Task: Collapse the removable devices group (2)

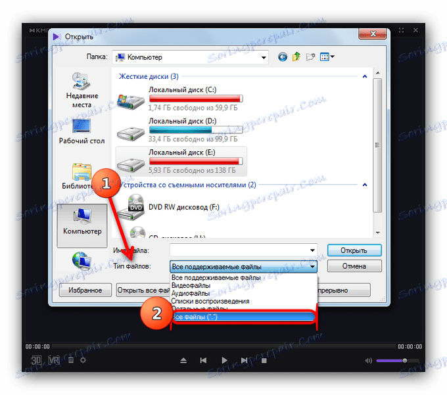Action: pyautogui.click(x=365, y=185)
